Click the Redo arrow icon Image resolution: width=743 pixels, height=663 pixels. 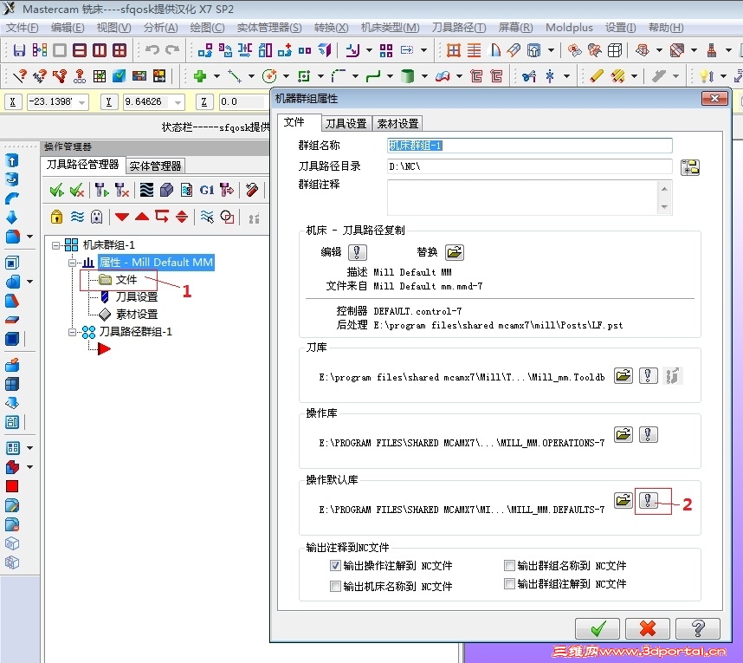pos(172,49)
